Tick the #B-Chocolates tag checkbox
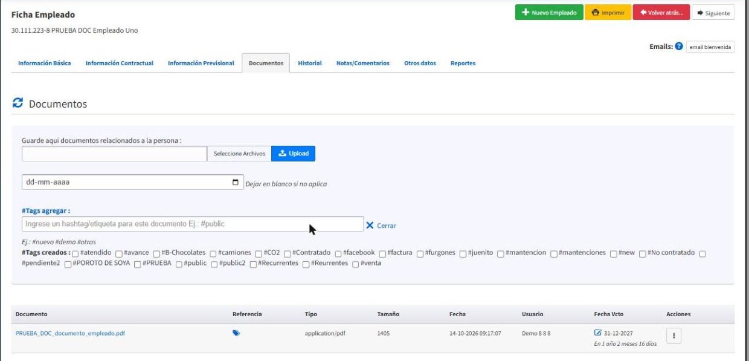Viewport: 749px width, 361px height. pos(156,253)
